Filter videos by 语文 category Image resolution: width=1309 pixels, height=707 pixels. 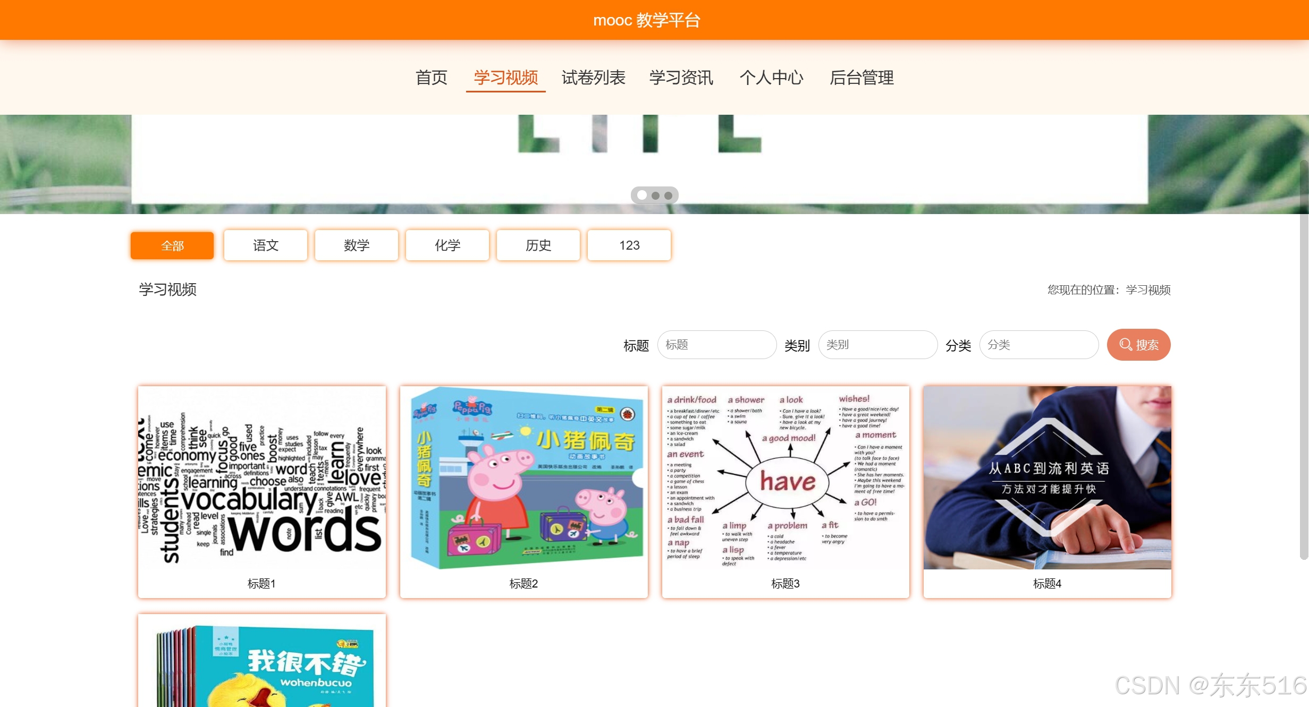coord(265,245)
